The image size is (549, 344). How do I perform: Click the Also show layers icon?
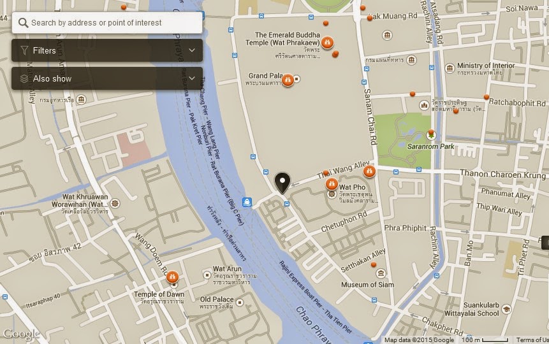(24, 78)
